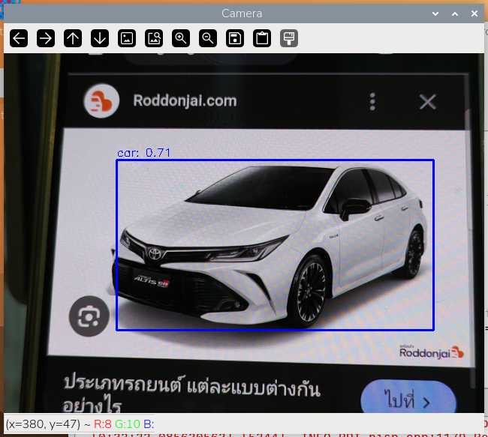This screenshot has height=437, width=488.
Task: Click the pan right arrow icon
Action: (x=46, y=38)
